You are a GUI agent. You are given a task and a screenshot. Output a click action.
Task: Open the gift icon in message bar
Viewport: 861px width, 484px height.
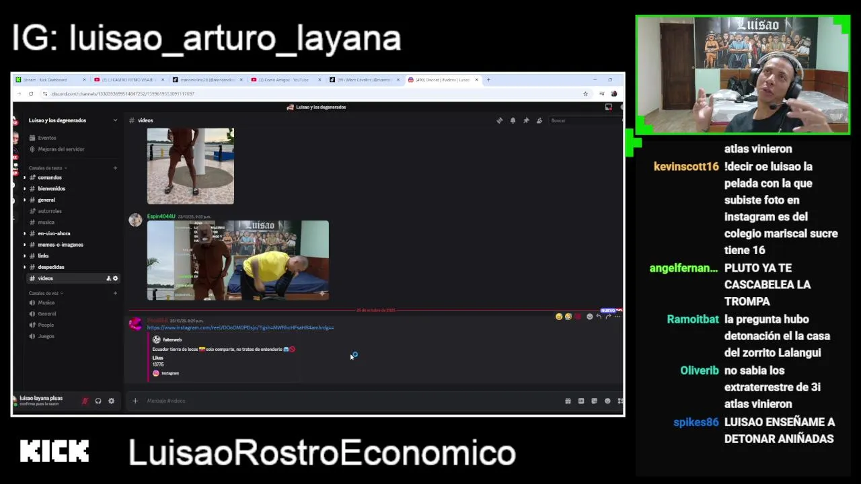(568, 401)
